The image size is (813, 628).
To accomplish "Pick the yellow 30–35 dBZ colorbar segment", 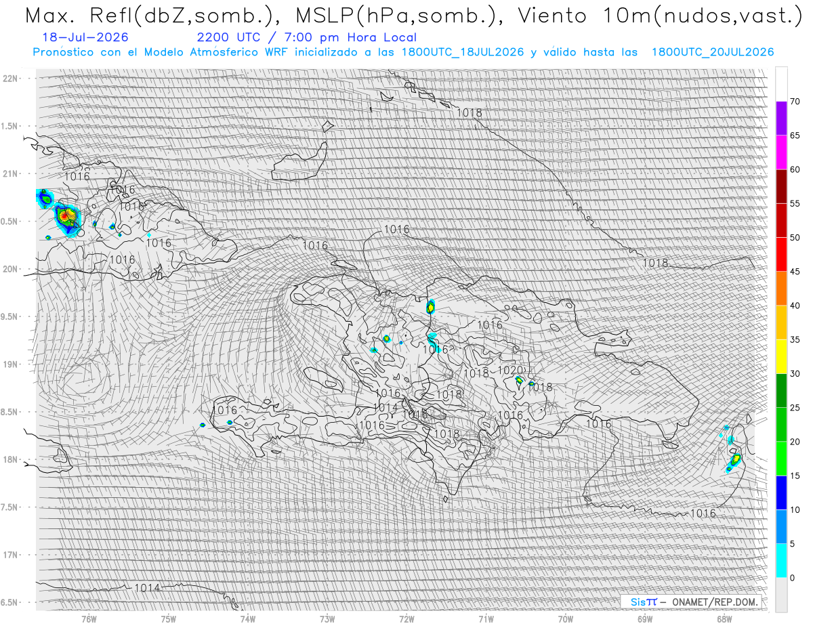I will [x=781, y=356].
